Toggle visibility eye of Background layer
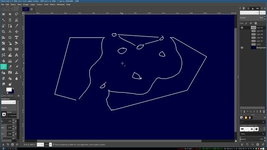This screenshot has width=267, height=150. pyautogui.click(x=242, y=47)
